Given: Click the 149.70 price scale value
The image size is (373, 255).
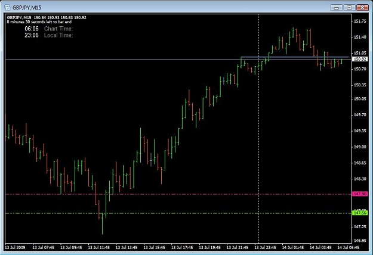Looking at the screenshot, I should click(x=360, y=114).
